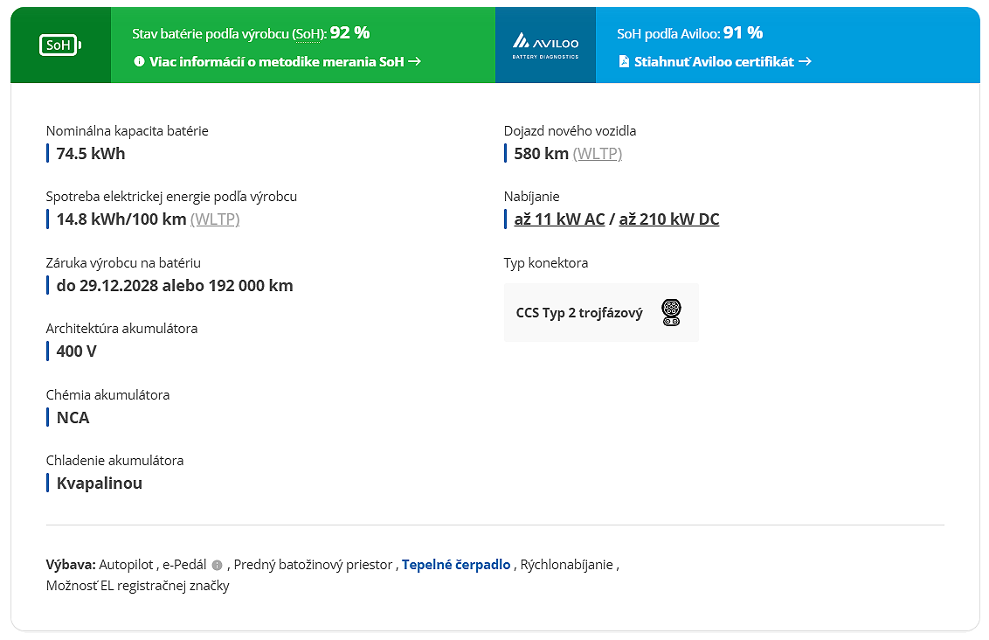The image size is (989, 640).
Task: Select the 400 V architecture value
Action: (76, 351)
